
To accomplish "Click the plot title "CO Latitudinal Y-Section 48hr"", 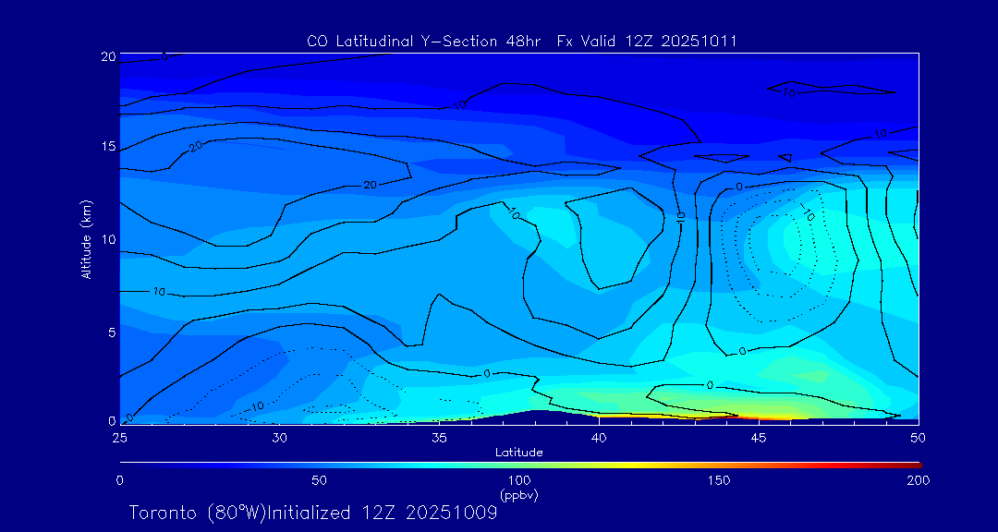I will (x=427, y=41).
